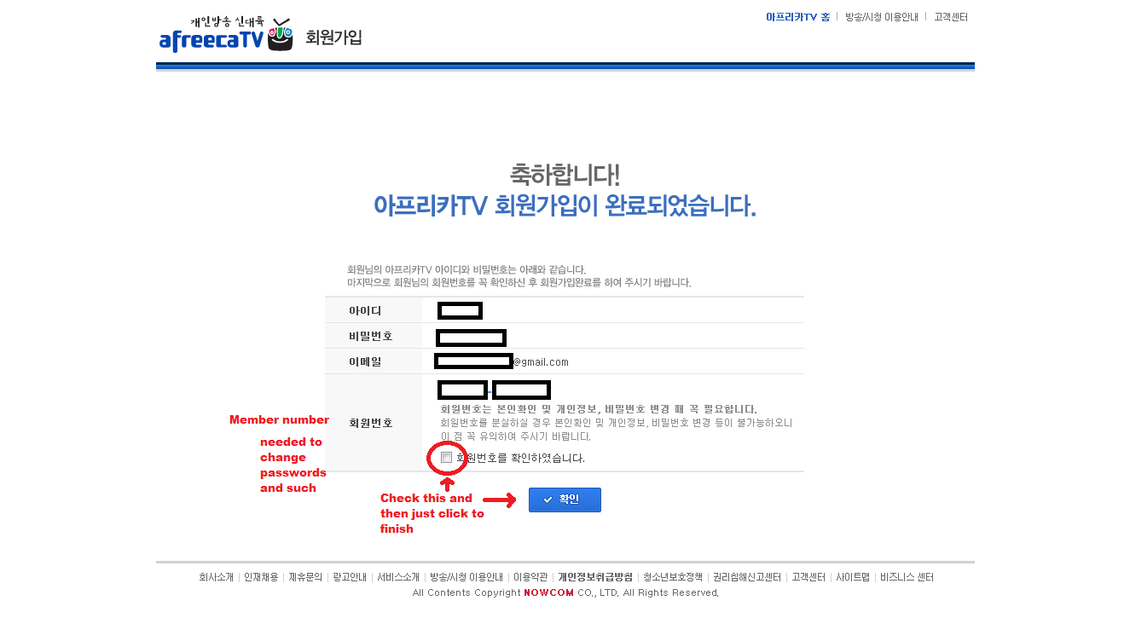This screenshot has height=624, width=1130.
Task: Click the 아이디 row label
Action: 365,311
